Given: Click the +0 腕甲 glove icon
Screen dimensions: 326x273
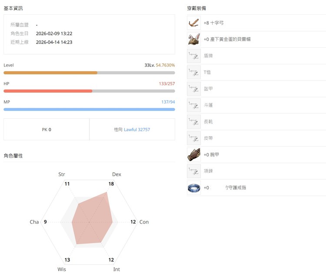Looking at the screenshot, I should point(193,154).
